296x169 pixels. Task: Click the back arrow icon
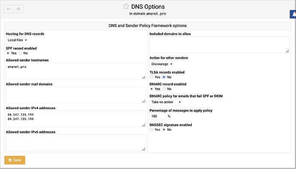pyautogui.click(x=9, y=9)
